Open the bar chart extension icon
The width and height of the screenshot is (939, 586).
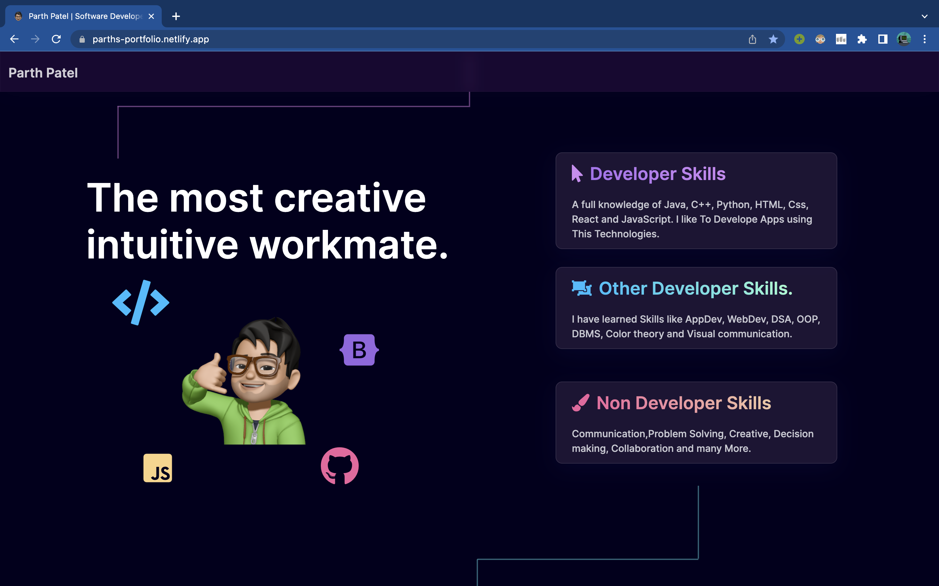pyautogui.click(x=841, y=39)
